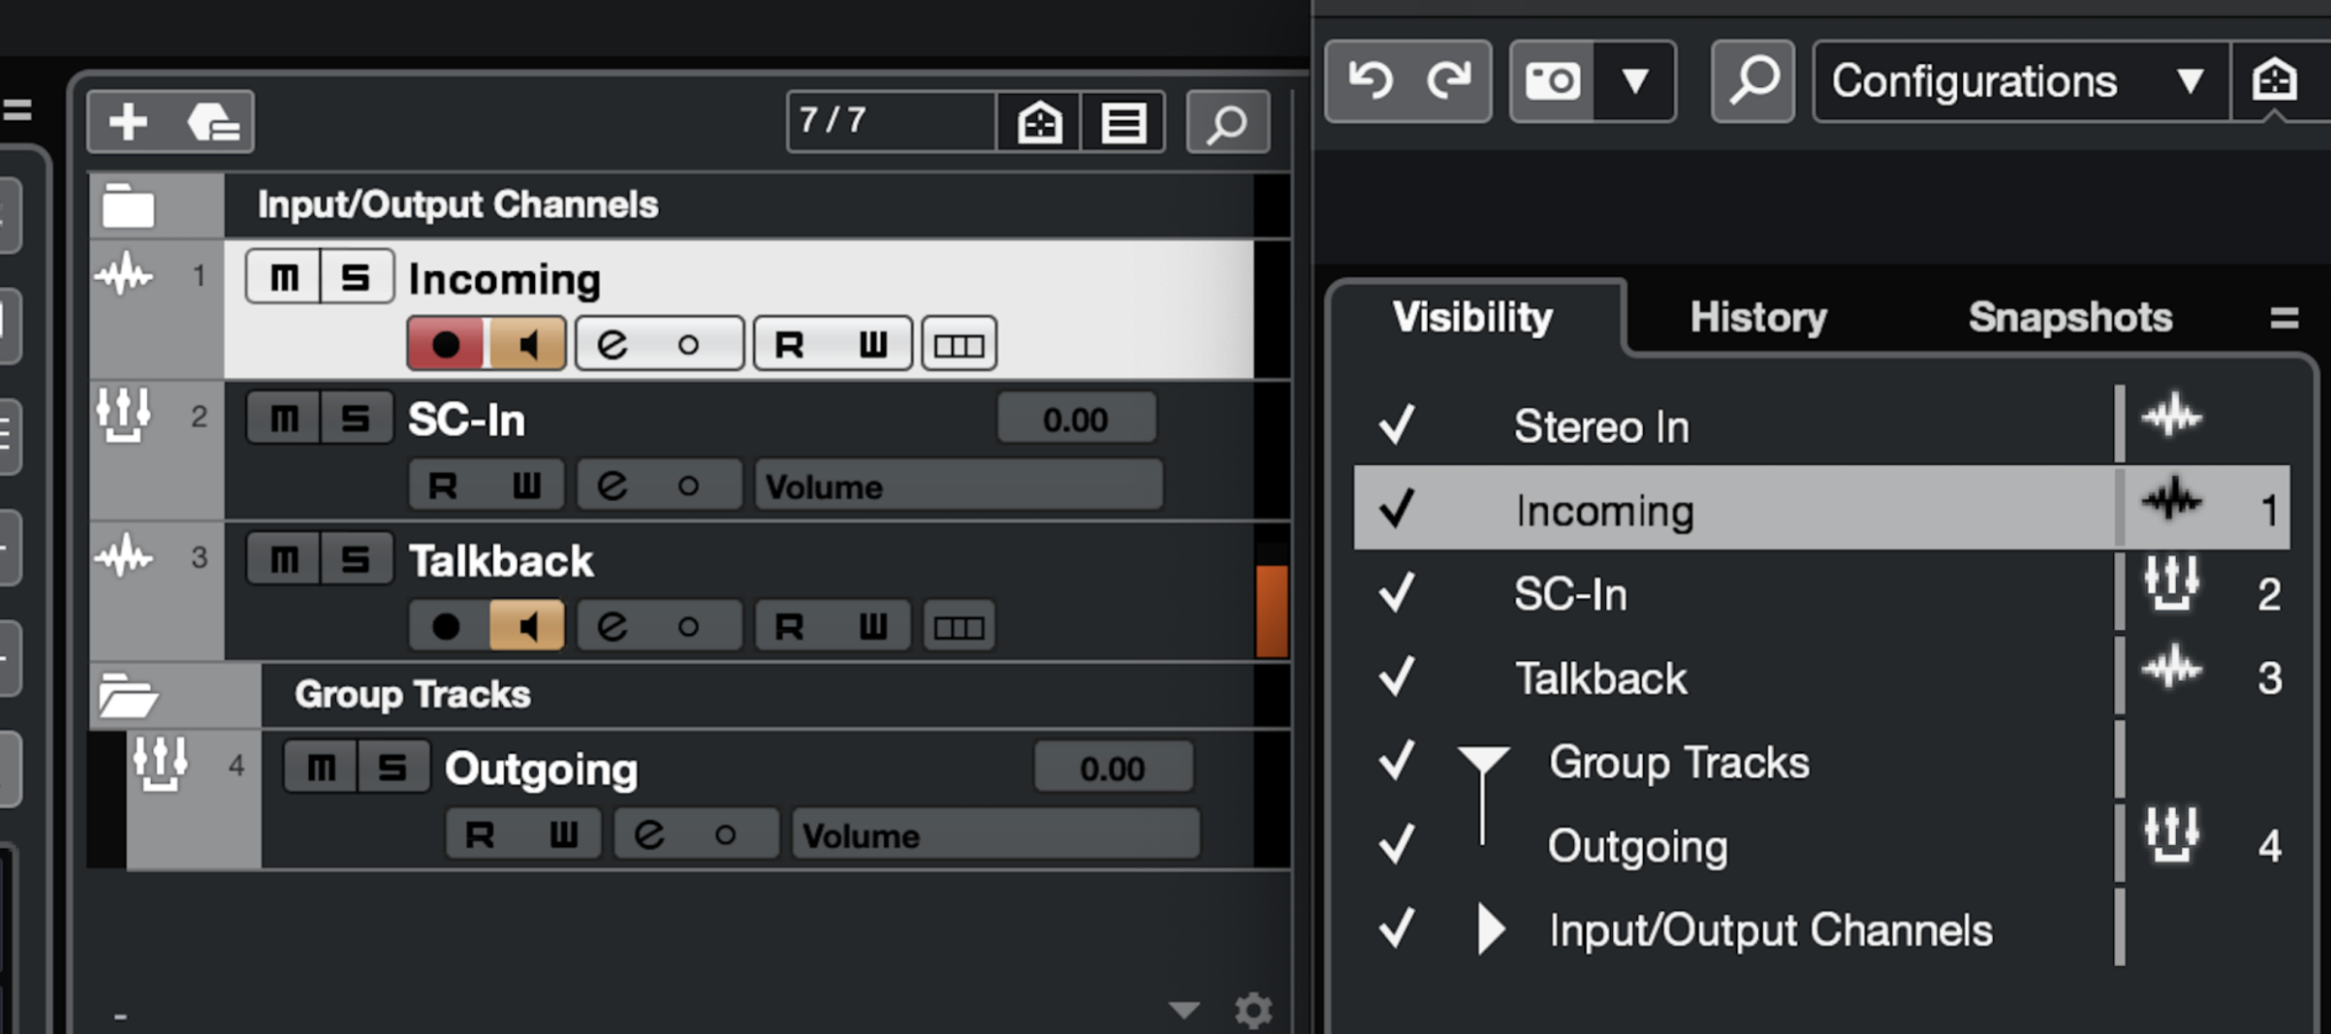The height and width of the screenshot is (1034, 2331).
Task: Click the Add Track plus icon
Action: coord(128,122)
